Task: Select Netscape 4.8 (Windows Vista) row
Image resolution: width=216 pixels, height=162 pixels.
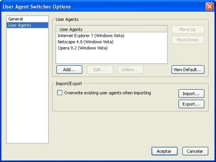Action: [112, 42]
